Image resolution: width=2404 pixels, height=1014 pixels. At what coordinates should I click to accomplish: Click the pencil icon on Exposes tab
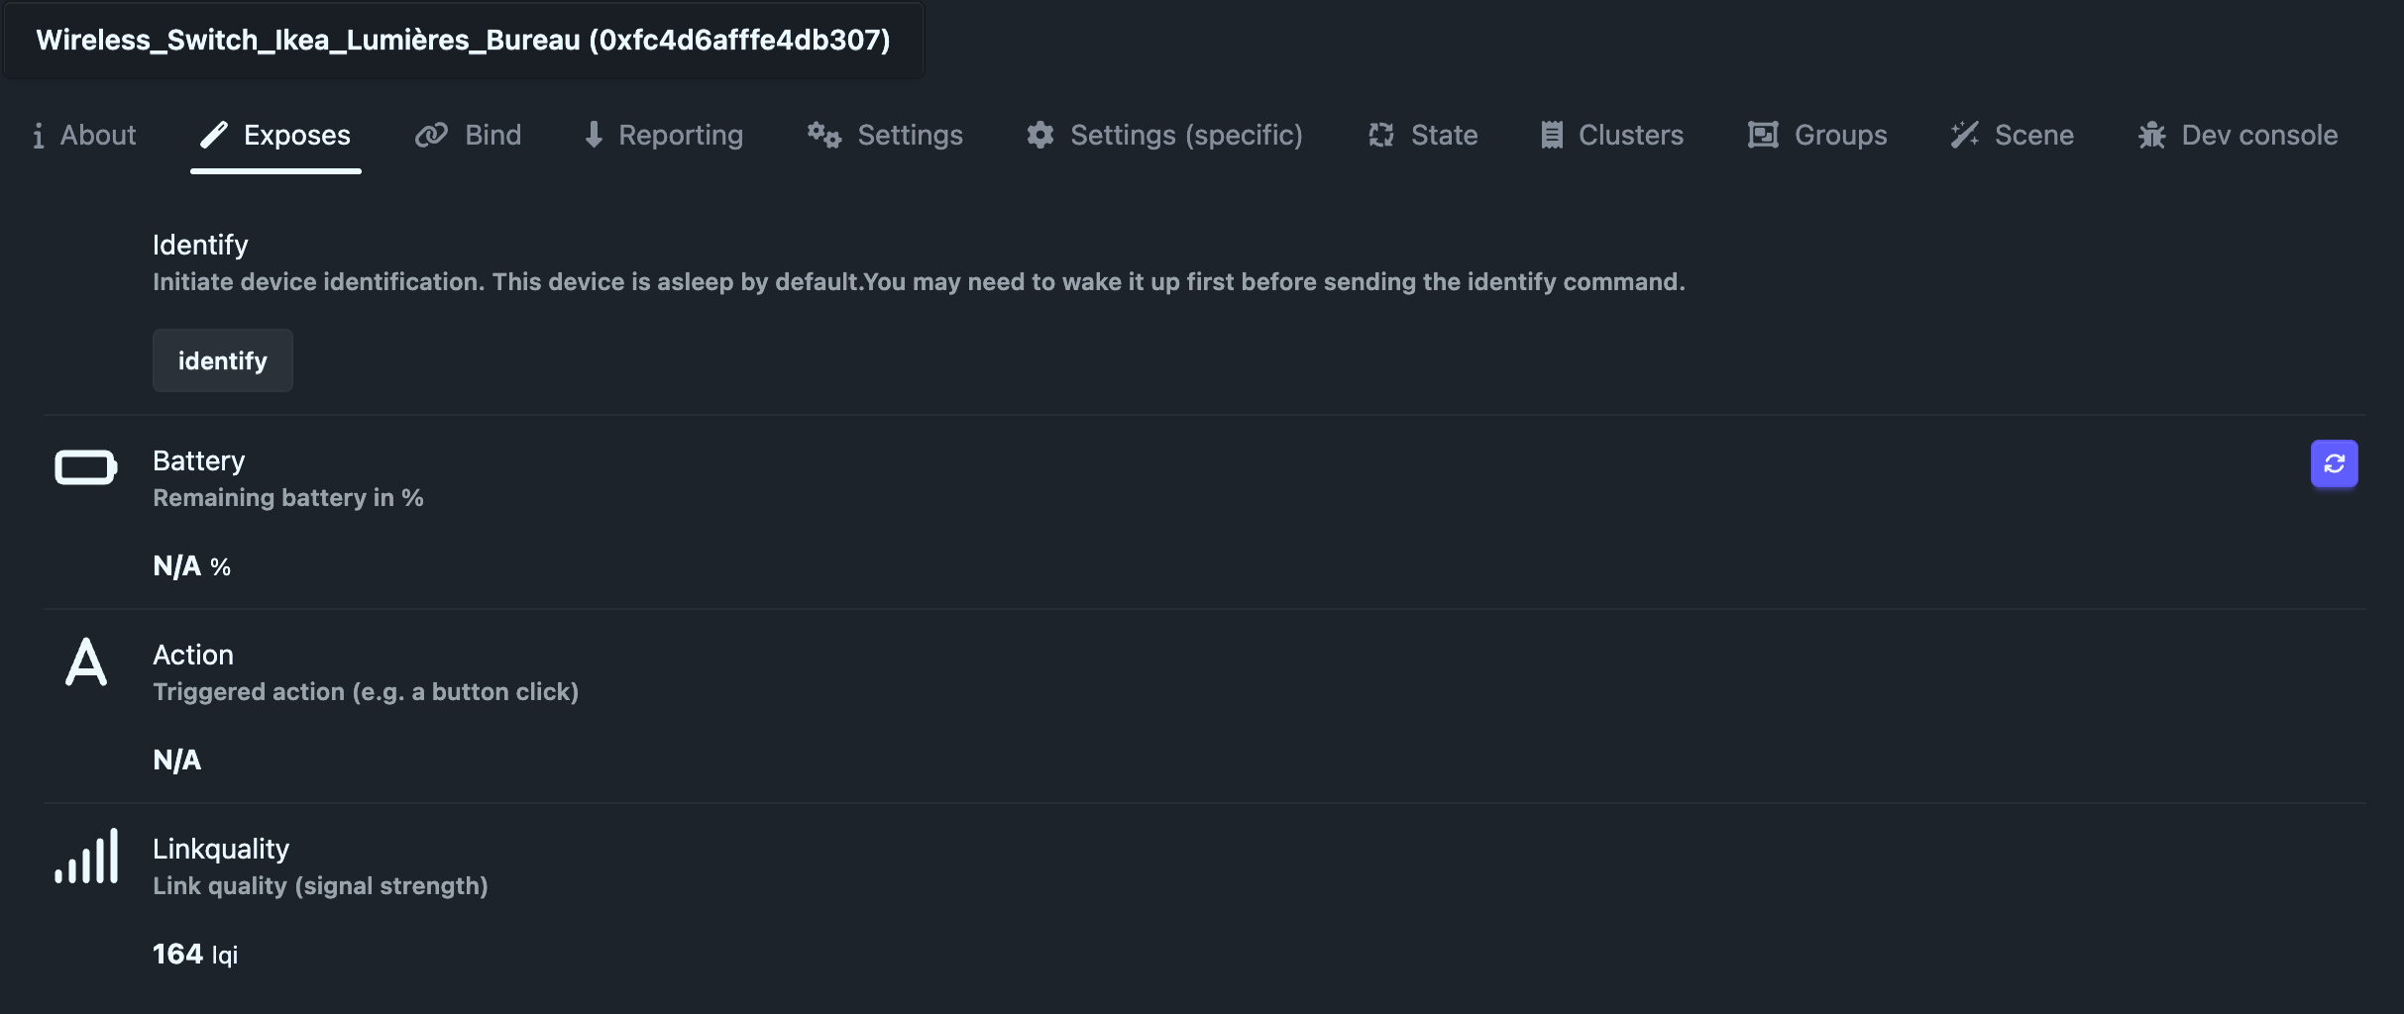click(214, 135)
